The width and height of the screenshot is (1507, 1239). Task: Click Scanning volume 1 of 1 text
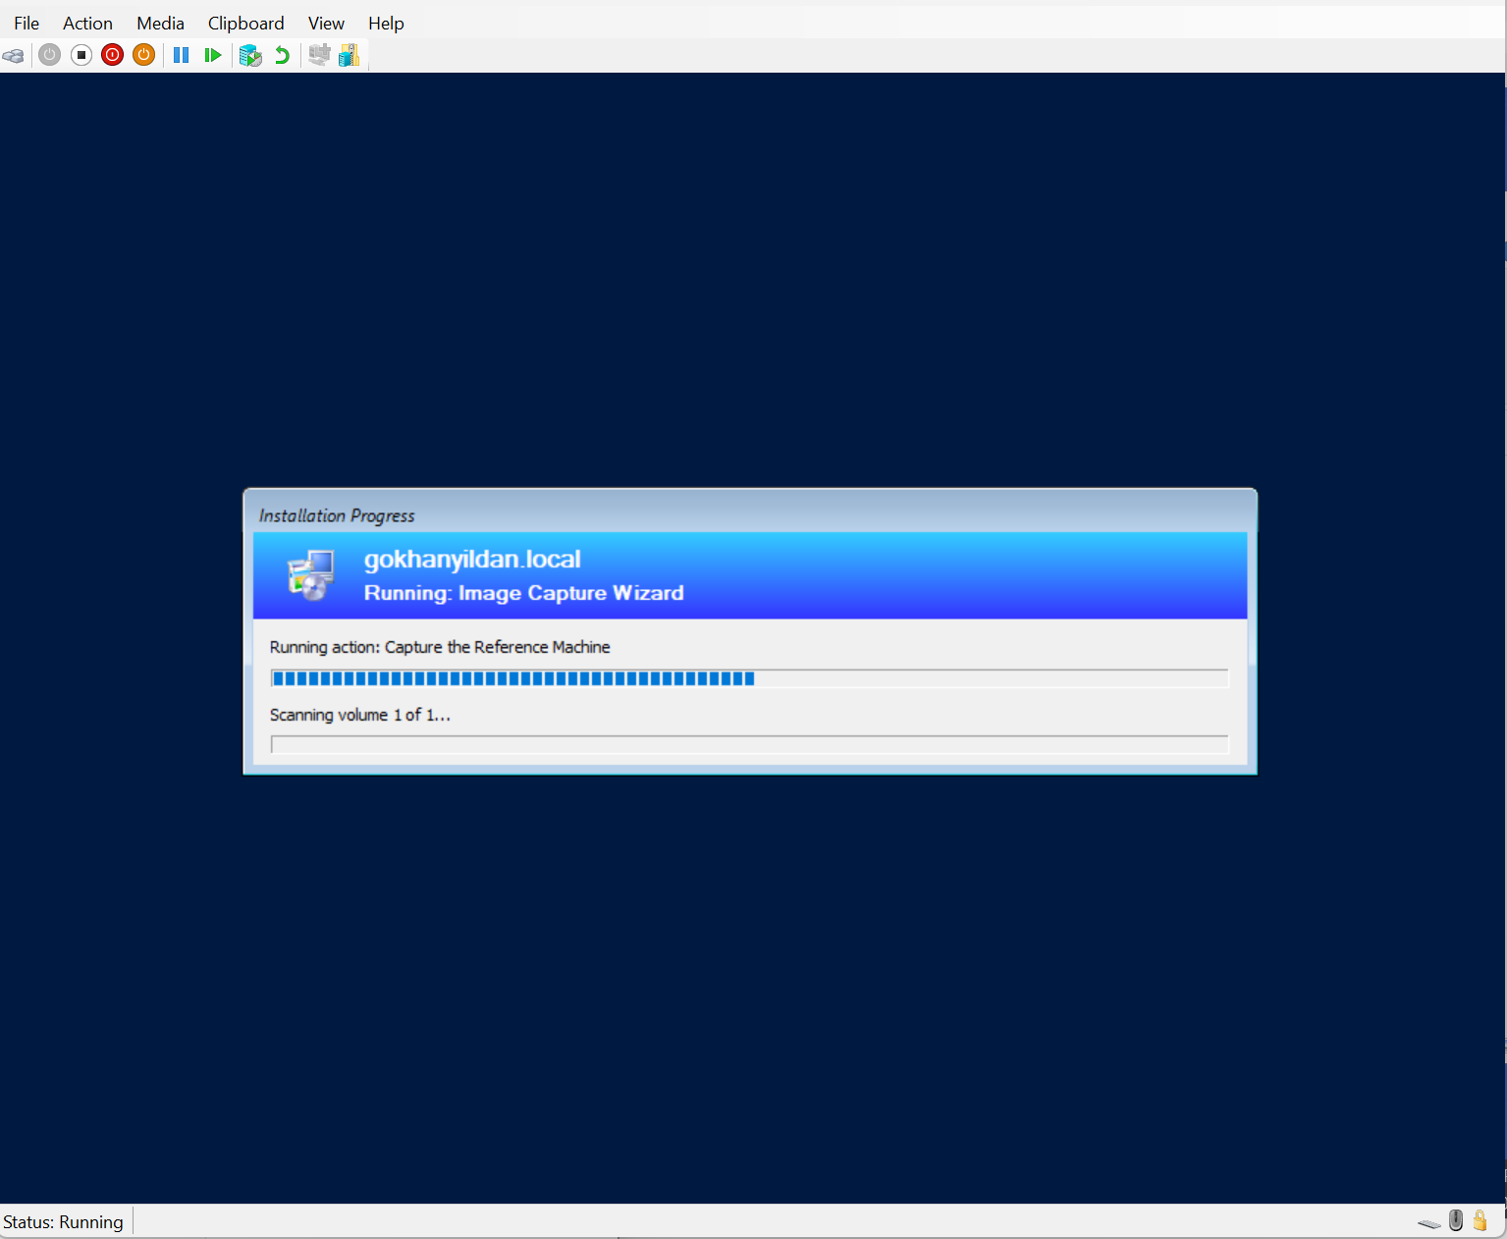[359, 715]
